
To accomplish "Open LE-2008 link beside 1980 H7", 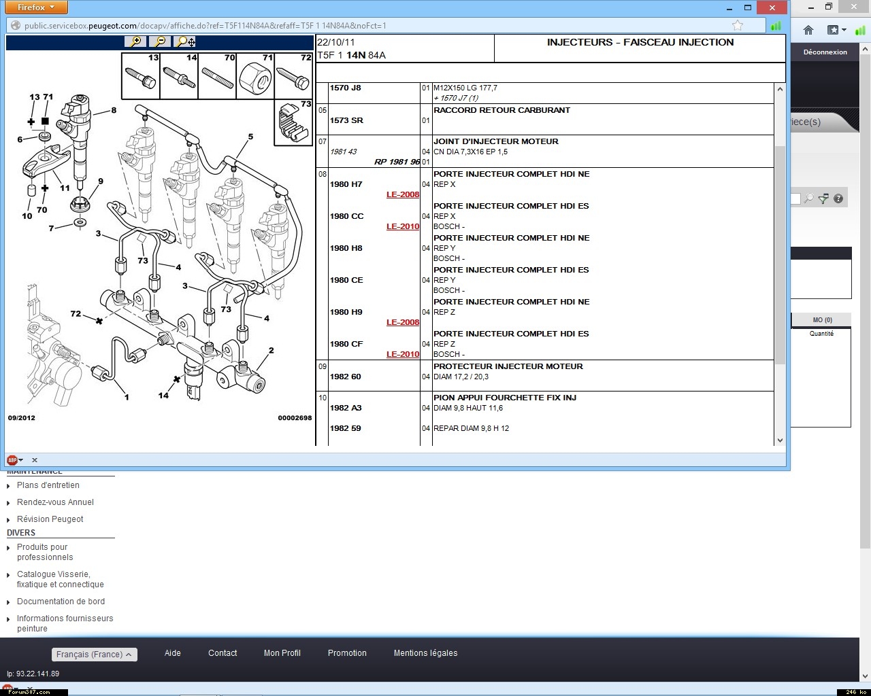I will (403, 194).
